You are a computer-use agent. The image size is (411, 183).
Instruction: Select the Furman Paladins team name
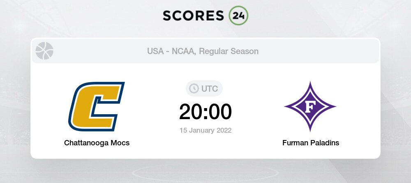[311, 143]
